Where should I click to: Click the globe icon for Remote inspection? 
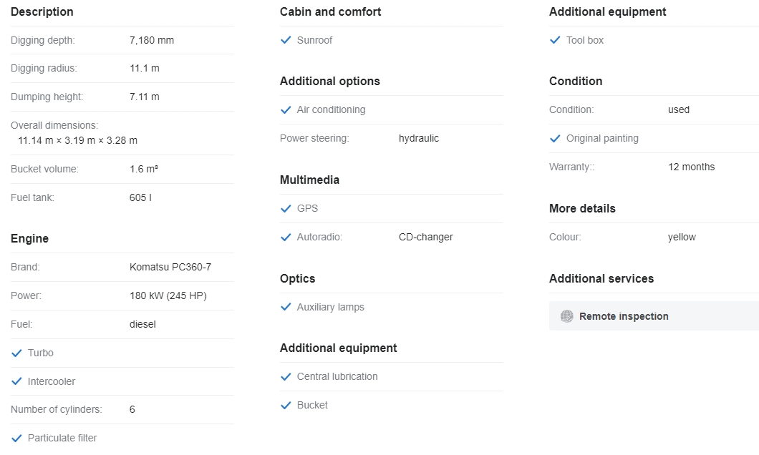click(x=567, y=316)
